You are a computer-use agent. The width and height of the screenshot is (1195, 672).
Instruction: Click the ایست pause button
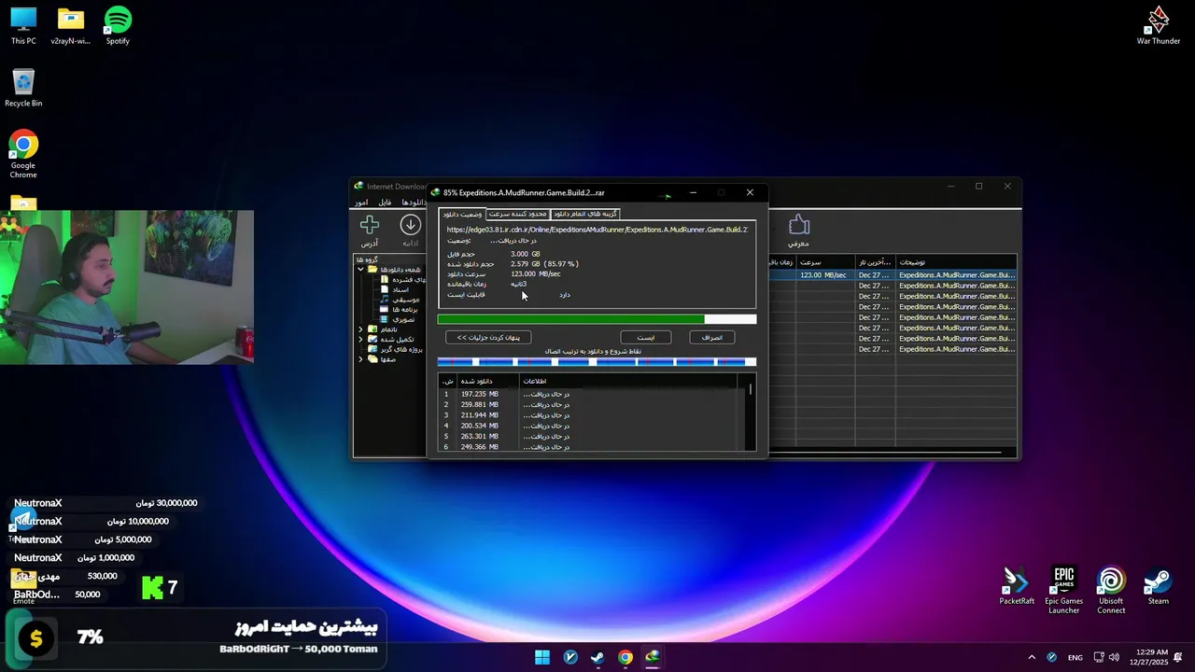click(646, 337)
